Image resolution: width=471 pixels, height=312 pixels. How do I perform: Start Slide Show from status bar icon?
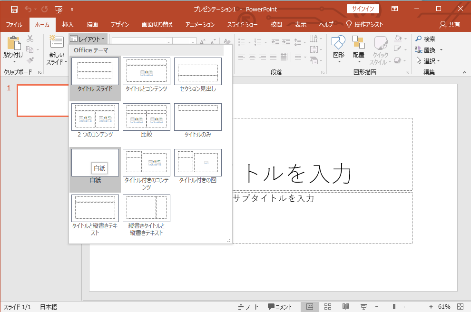pyautogui.click(x=364, y=307)
